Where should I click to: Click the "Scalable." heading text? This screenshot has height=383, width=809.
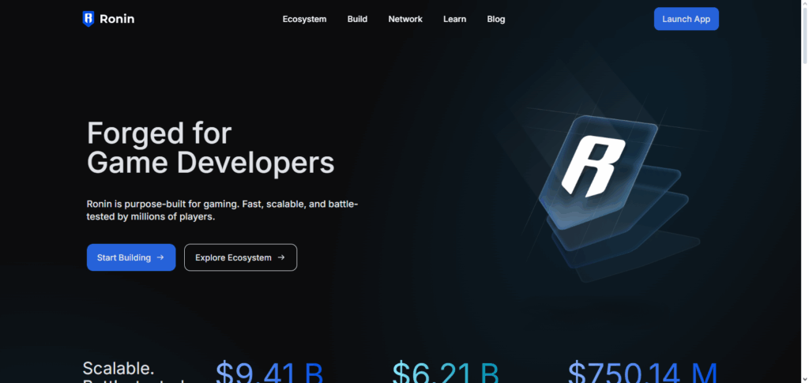[x=119, y=368]
